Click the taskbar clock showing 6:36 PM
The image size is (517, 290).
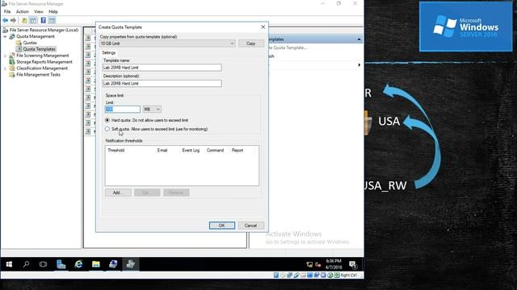tap(334, 264)
